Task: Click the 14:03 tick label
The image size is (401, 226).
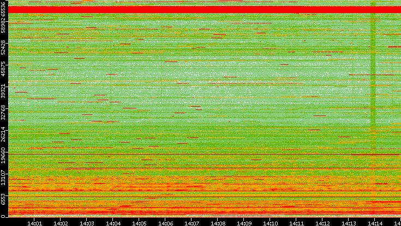Action: (x=87, y=223)
